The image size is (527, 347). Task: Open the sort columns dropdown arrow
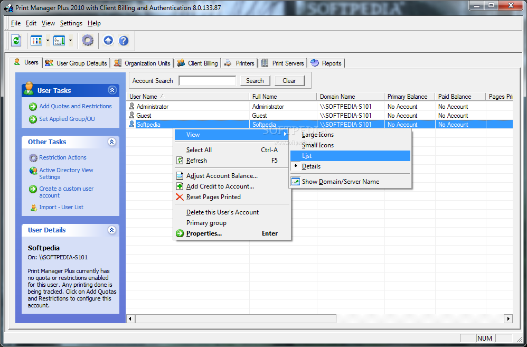click(71, 41)
